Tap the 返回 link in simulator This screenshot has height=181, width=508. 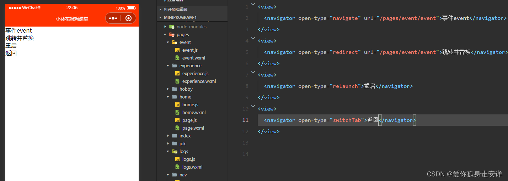coord(11,53)
